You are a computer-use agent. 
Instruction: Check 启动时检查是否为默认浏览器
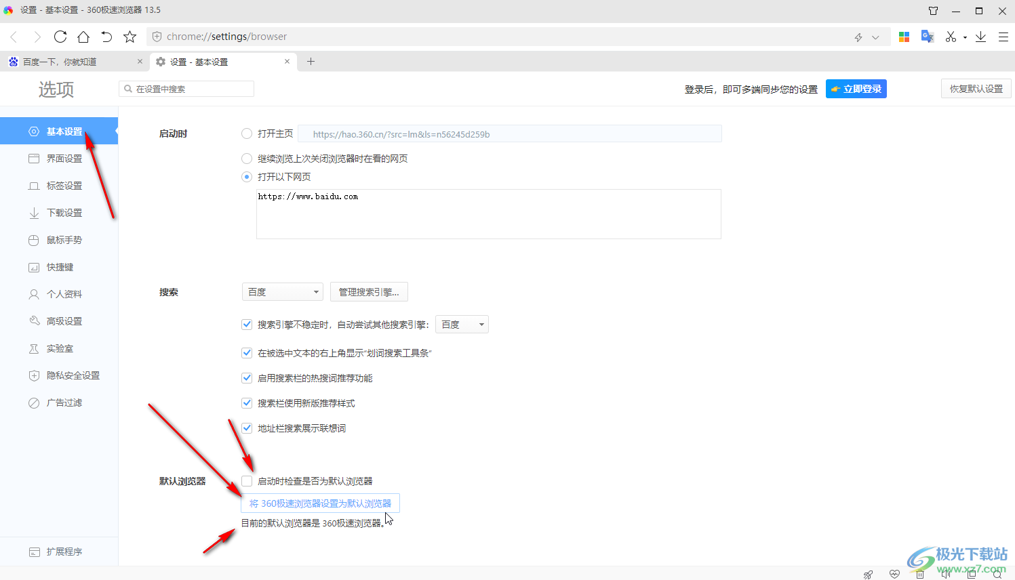(x=247, y=481)
